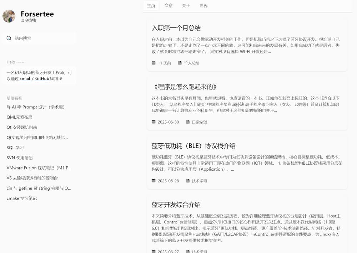357x253 pixels.
Task: Select sidebar link cmake 学习笔记
Action: tap(21, 198)
